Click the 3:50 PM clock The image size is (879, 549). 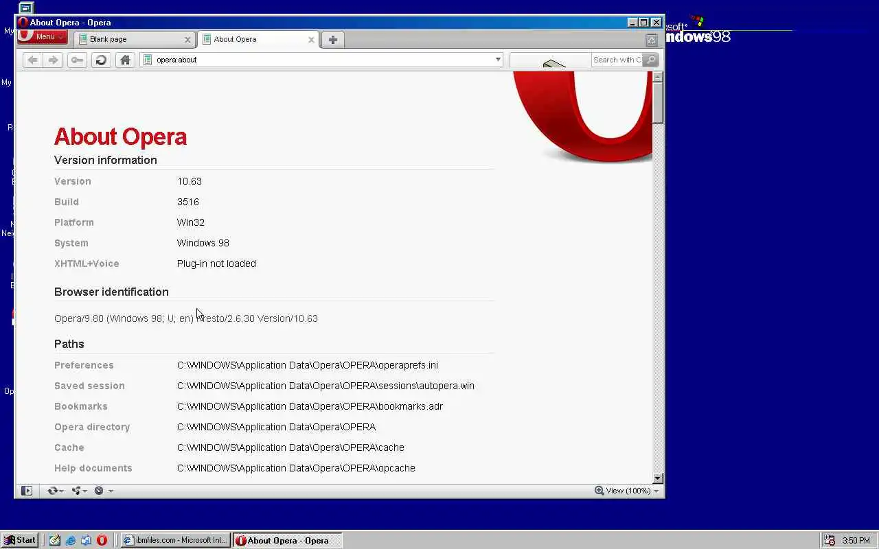point(856,541)
